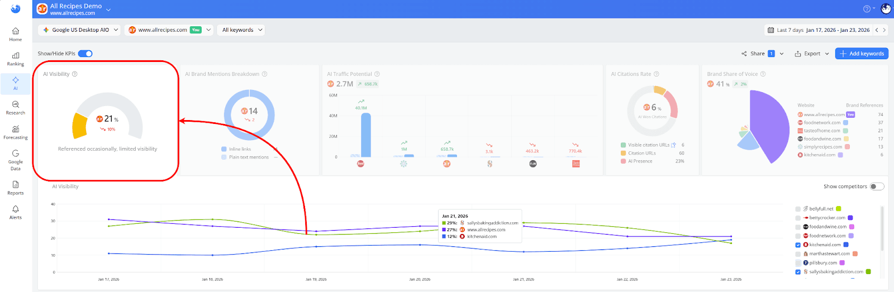Click 'Referenced occasionally, limited visibility' text
This screenshot has height=292, width=894.
(x=107, y=149)
